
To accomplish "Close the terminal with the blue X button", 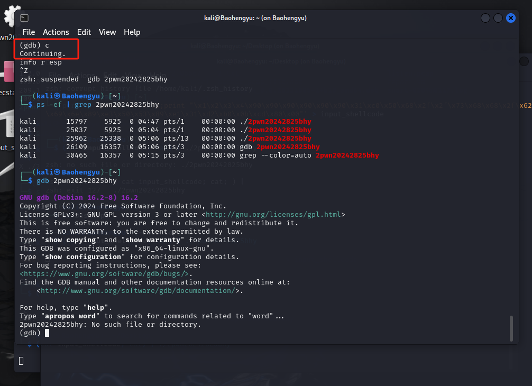I will click(511, 18).
